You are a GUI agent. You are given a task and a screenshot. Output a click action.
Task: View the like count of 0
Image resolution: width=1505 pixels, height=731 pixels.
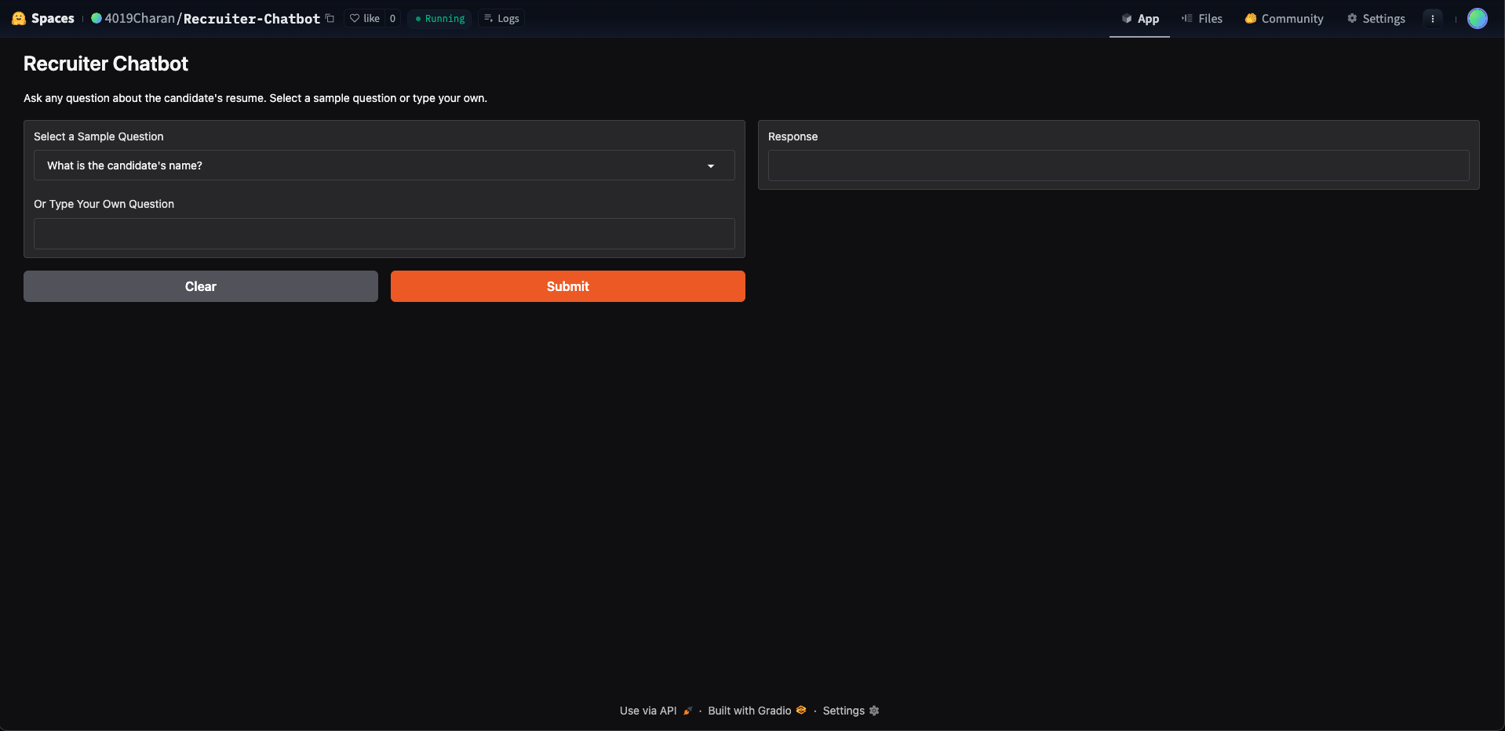pos(392,18)
